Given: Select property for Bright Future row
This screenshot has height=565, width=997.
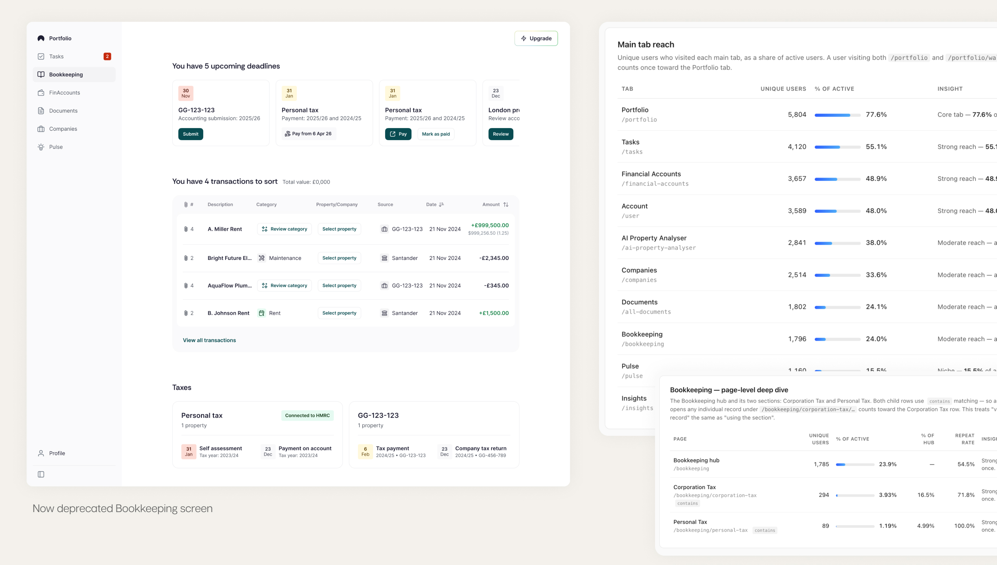Looking at the screenshot, I should (x=339, y=258).
